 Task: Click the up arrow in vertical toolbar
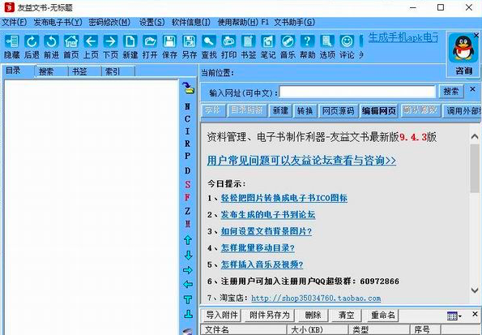[188, 240]
